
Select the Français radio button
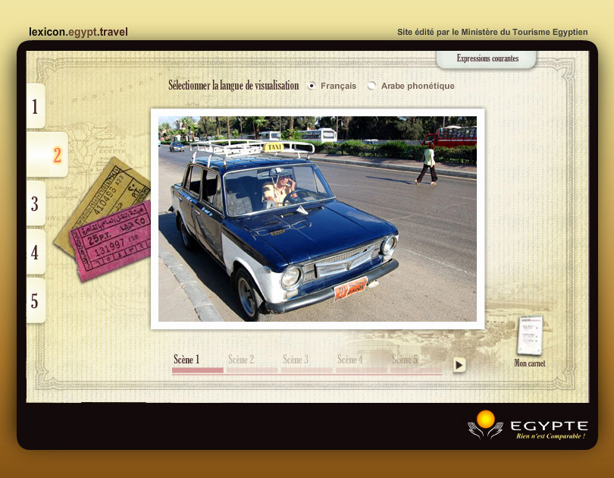[312, 86]
